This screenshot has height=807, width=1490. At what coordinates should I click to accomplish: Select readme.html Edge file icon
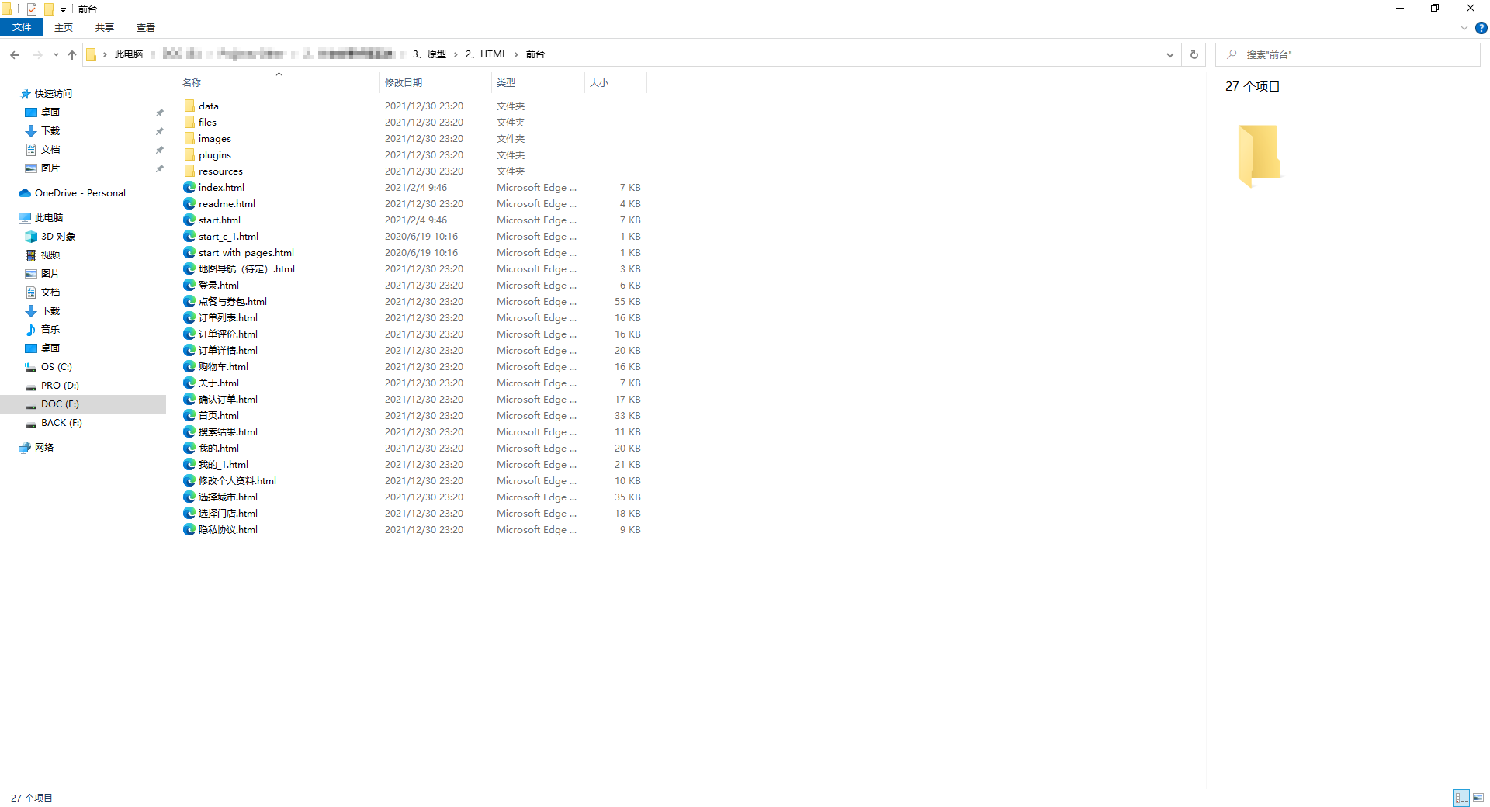click(189, 203)
